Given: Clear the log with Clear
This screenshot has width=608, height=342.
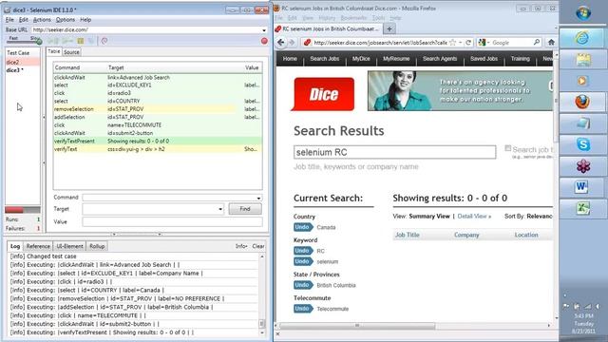Looking at the screenshot, I should (x=258, y=246).
